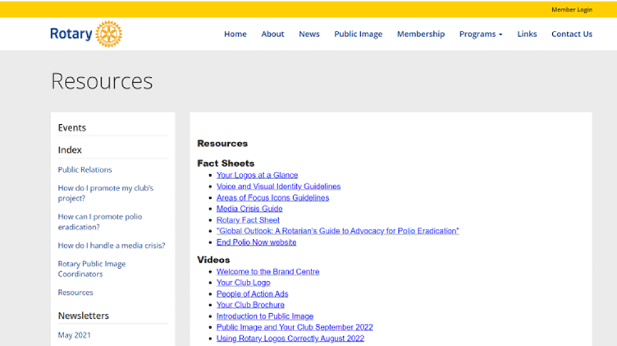Click the Rotary wheel logo
This screenshot has width=617, height=346.
109,34
